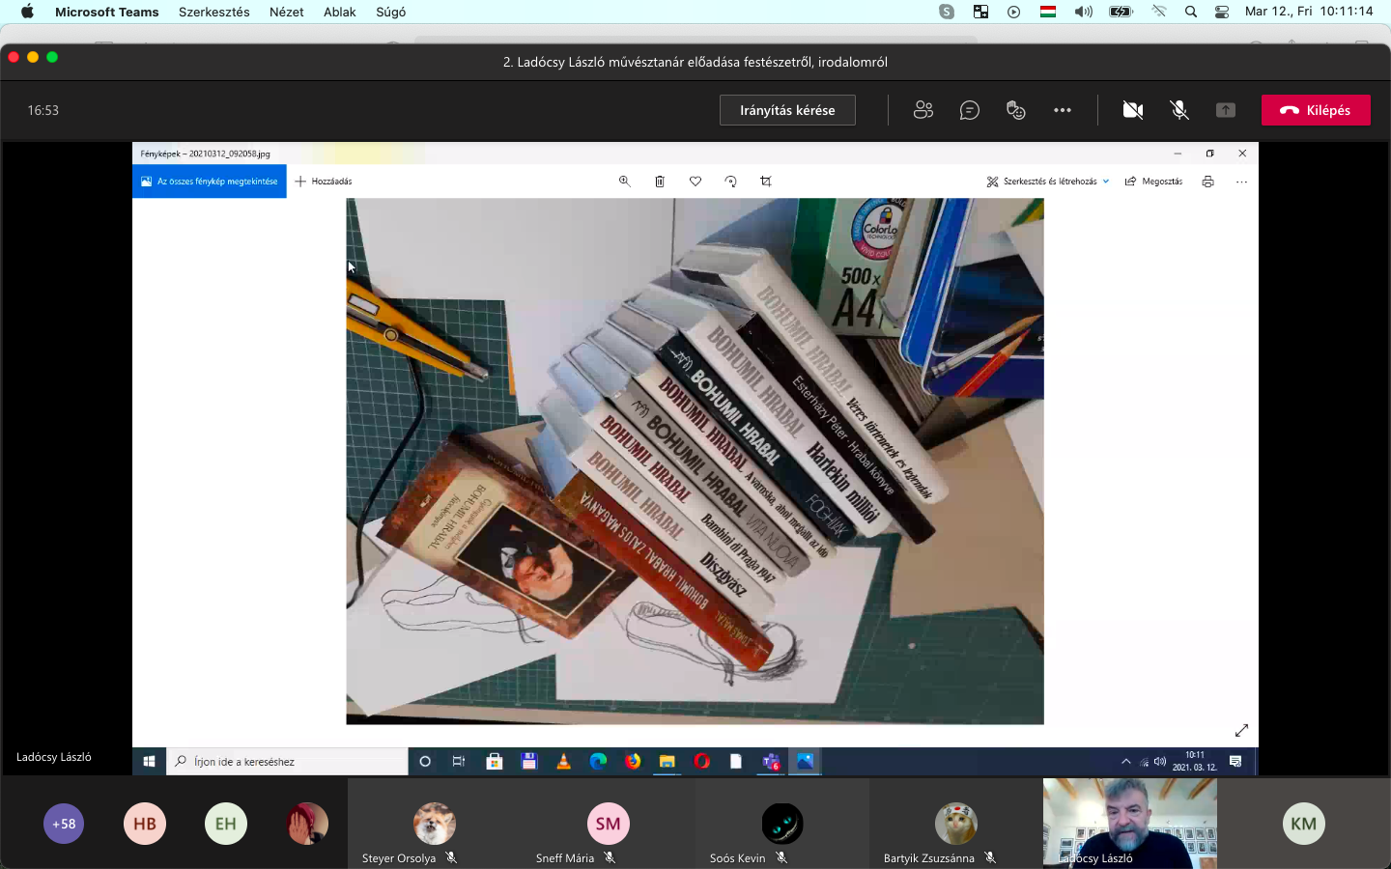1391x869 pixels.
Task: Select Sneff Mária participant tile
Action: pos(609,824)
